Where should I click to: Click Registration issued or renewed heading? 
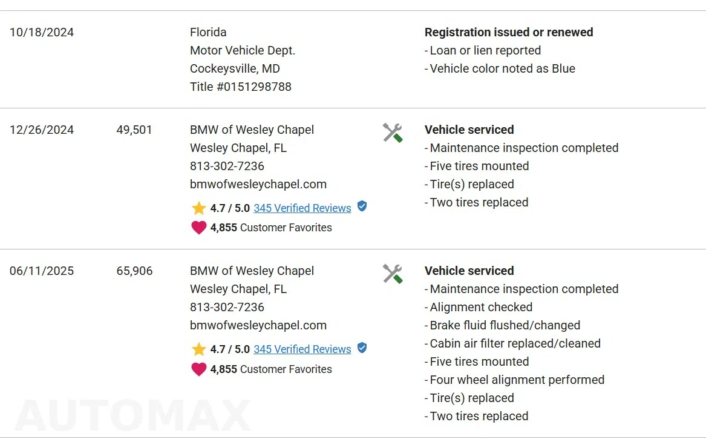click(x=509, y=33)
